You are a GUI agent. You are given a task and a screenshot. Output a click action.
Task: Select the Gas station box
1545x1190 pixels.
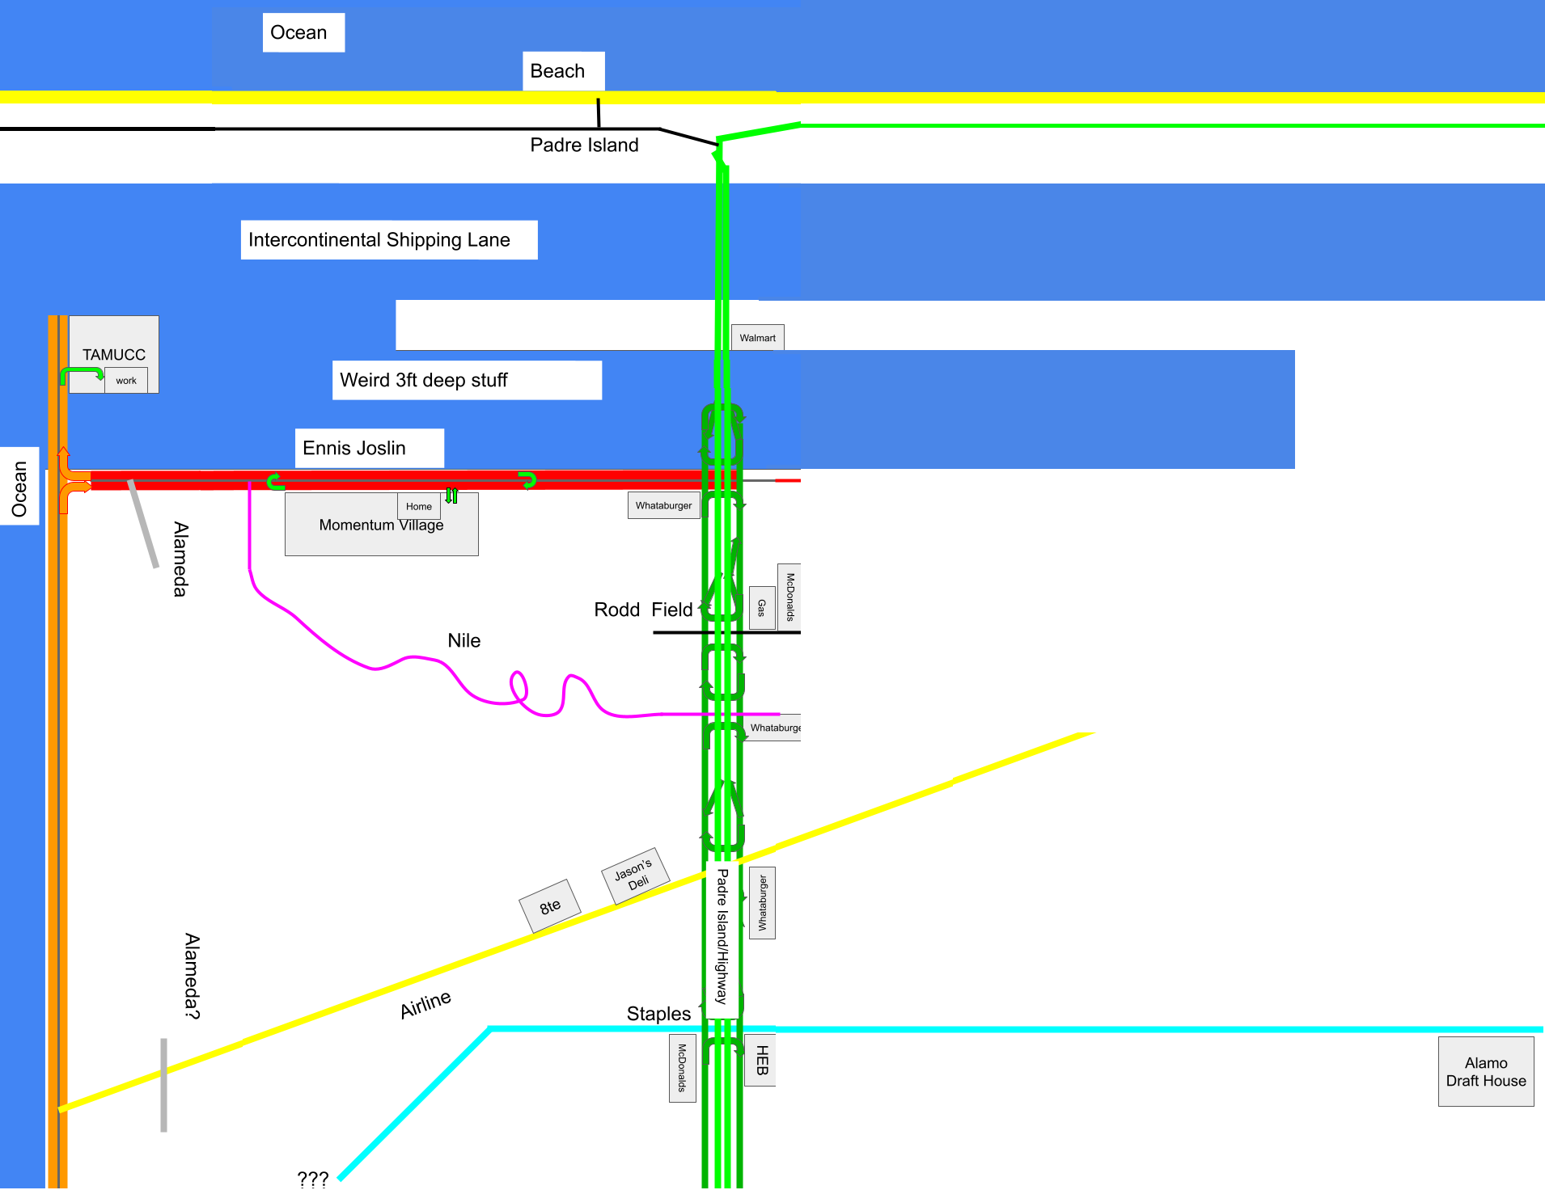point(761,608)
